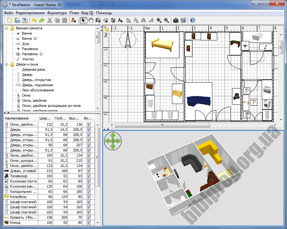Screen dimensions: 287x229
Task: Click the New home toolbar icon
Action: coord(9,20)
